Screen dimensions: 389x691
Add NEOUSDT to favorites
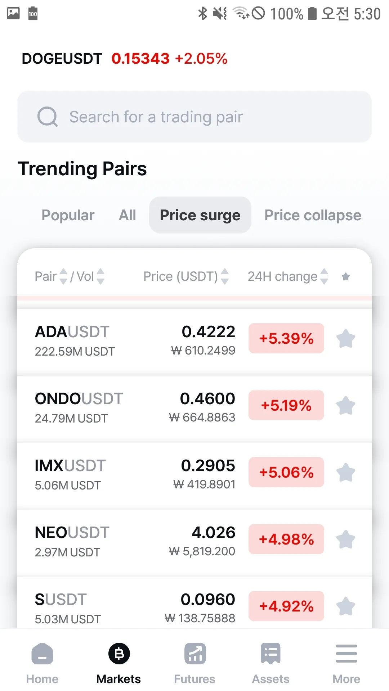346,539
